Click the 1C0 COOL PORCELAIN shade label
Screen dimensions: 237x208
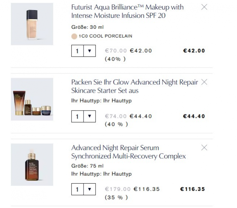click(x=105, y=36)
